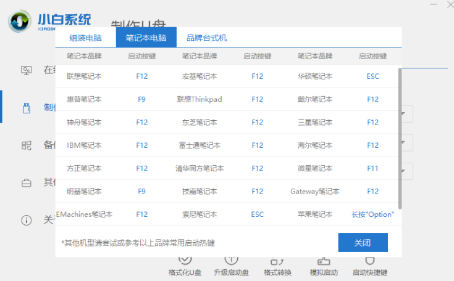Select the 惠普笔记本 cell

(84, 99)
